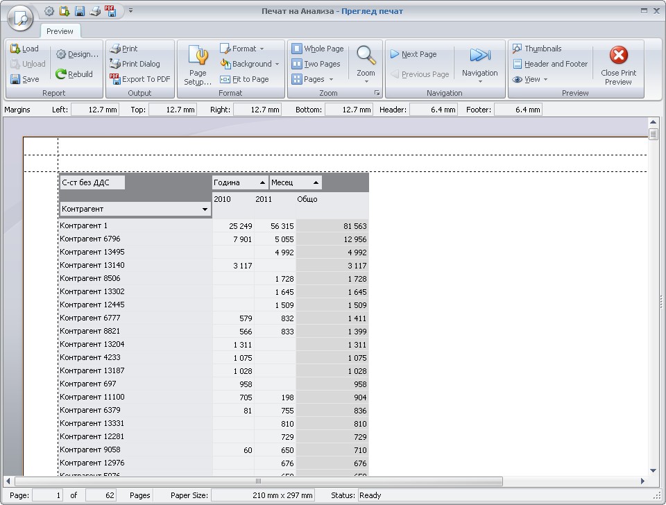This screenshot has height=505, width=666.
Task: Click the load icon in quick access toolbar
Action: tap(65, 12)
